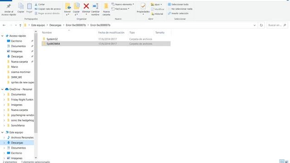Open the Copiar a folder menu
290x163 pixels.
click(76, 9)
